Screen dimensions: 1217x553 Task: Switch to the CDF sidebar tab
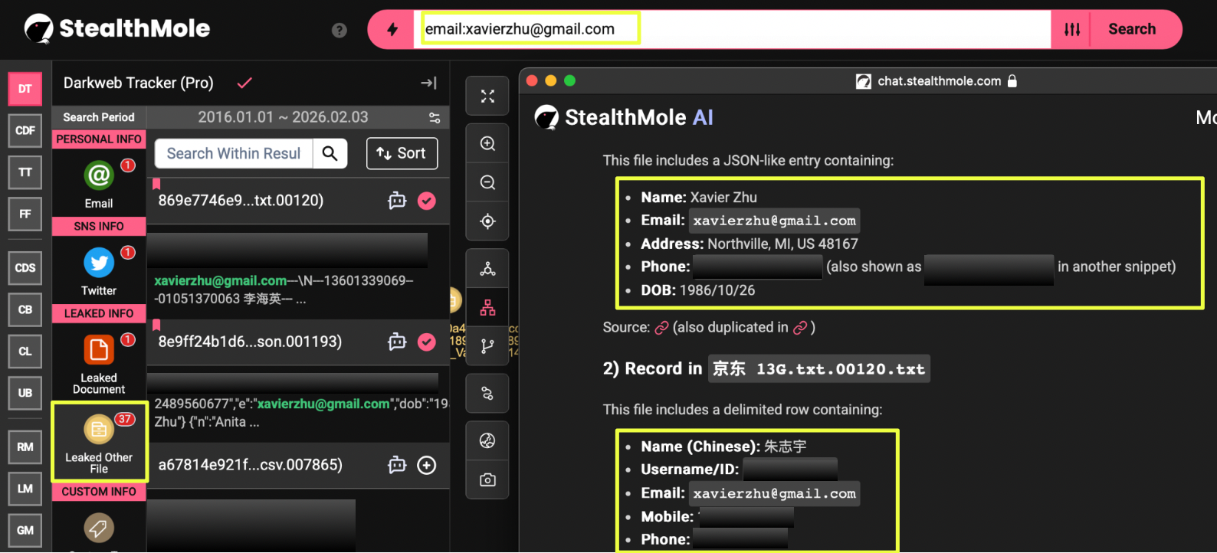(x=25, y=130)
